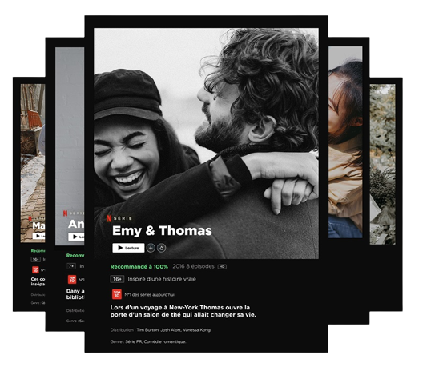Click the 'Ces co insépa' synopsis on 'Ma' card
Screen dimensions: 431x371
click(38, 281)
